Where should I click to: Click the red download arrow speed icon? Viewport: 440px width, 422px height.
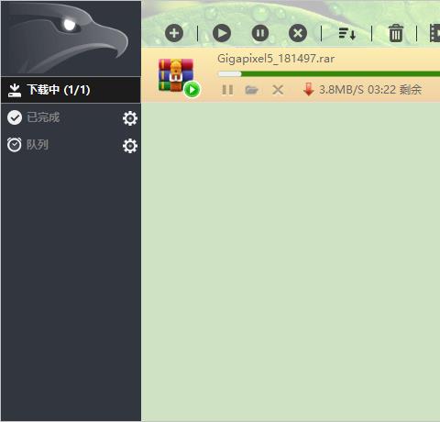click(309, 90)
